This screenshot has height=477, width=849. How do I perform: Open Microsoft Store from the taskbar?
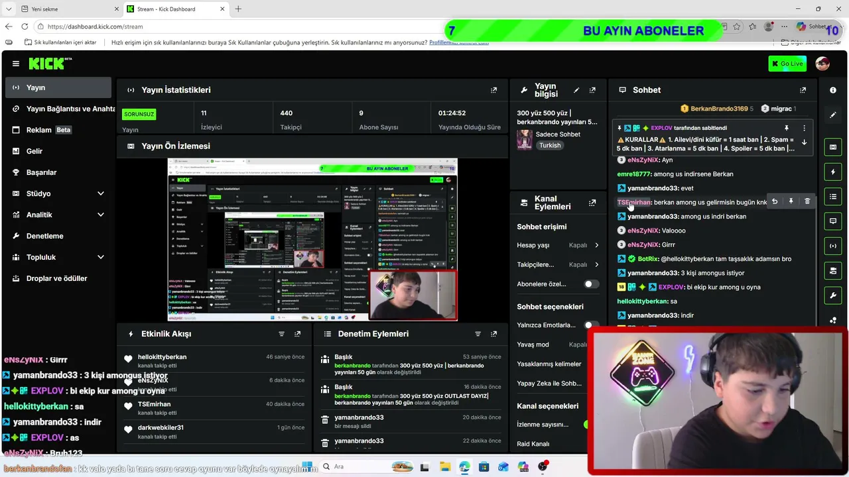[484, 466]
